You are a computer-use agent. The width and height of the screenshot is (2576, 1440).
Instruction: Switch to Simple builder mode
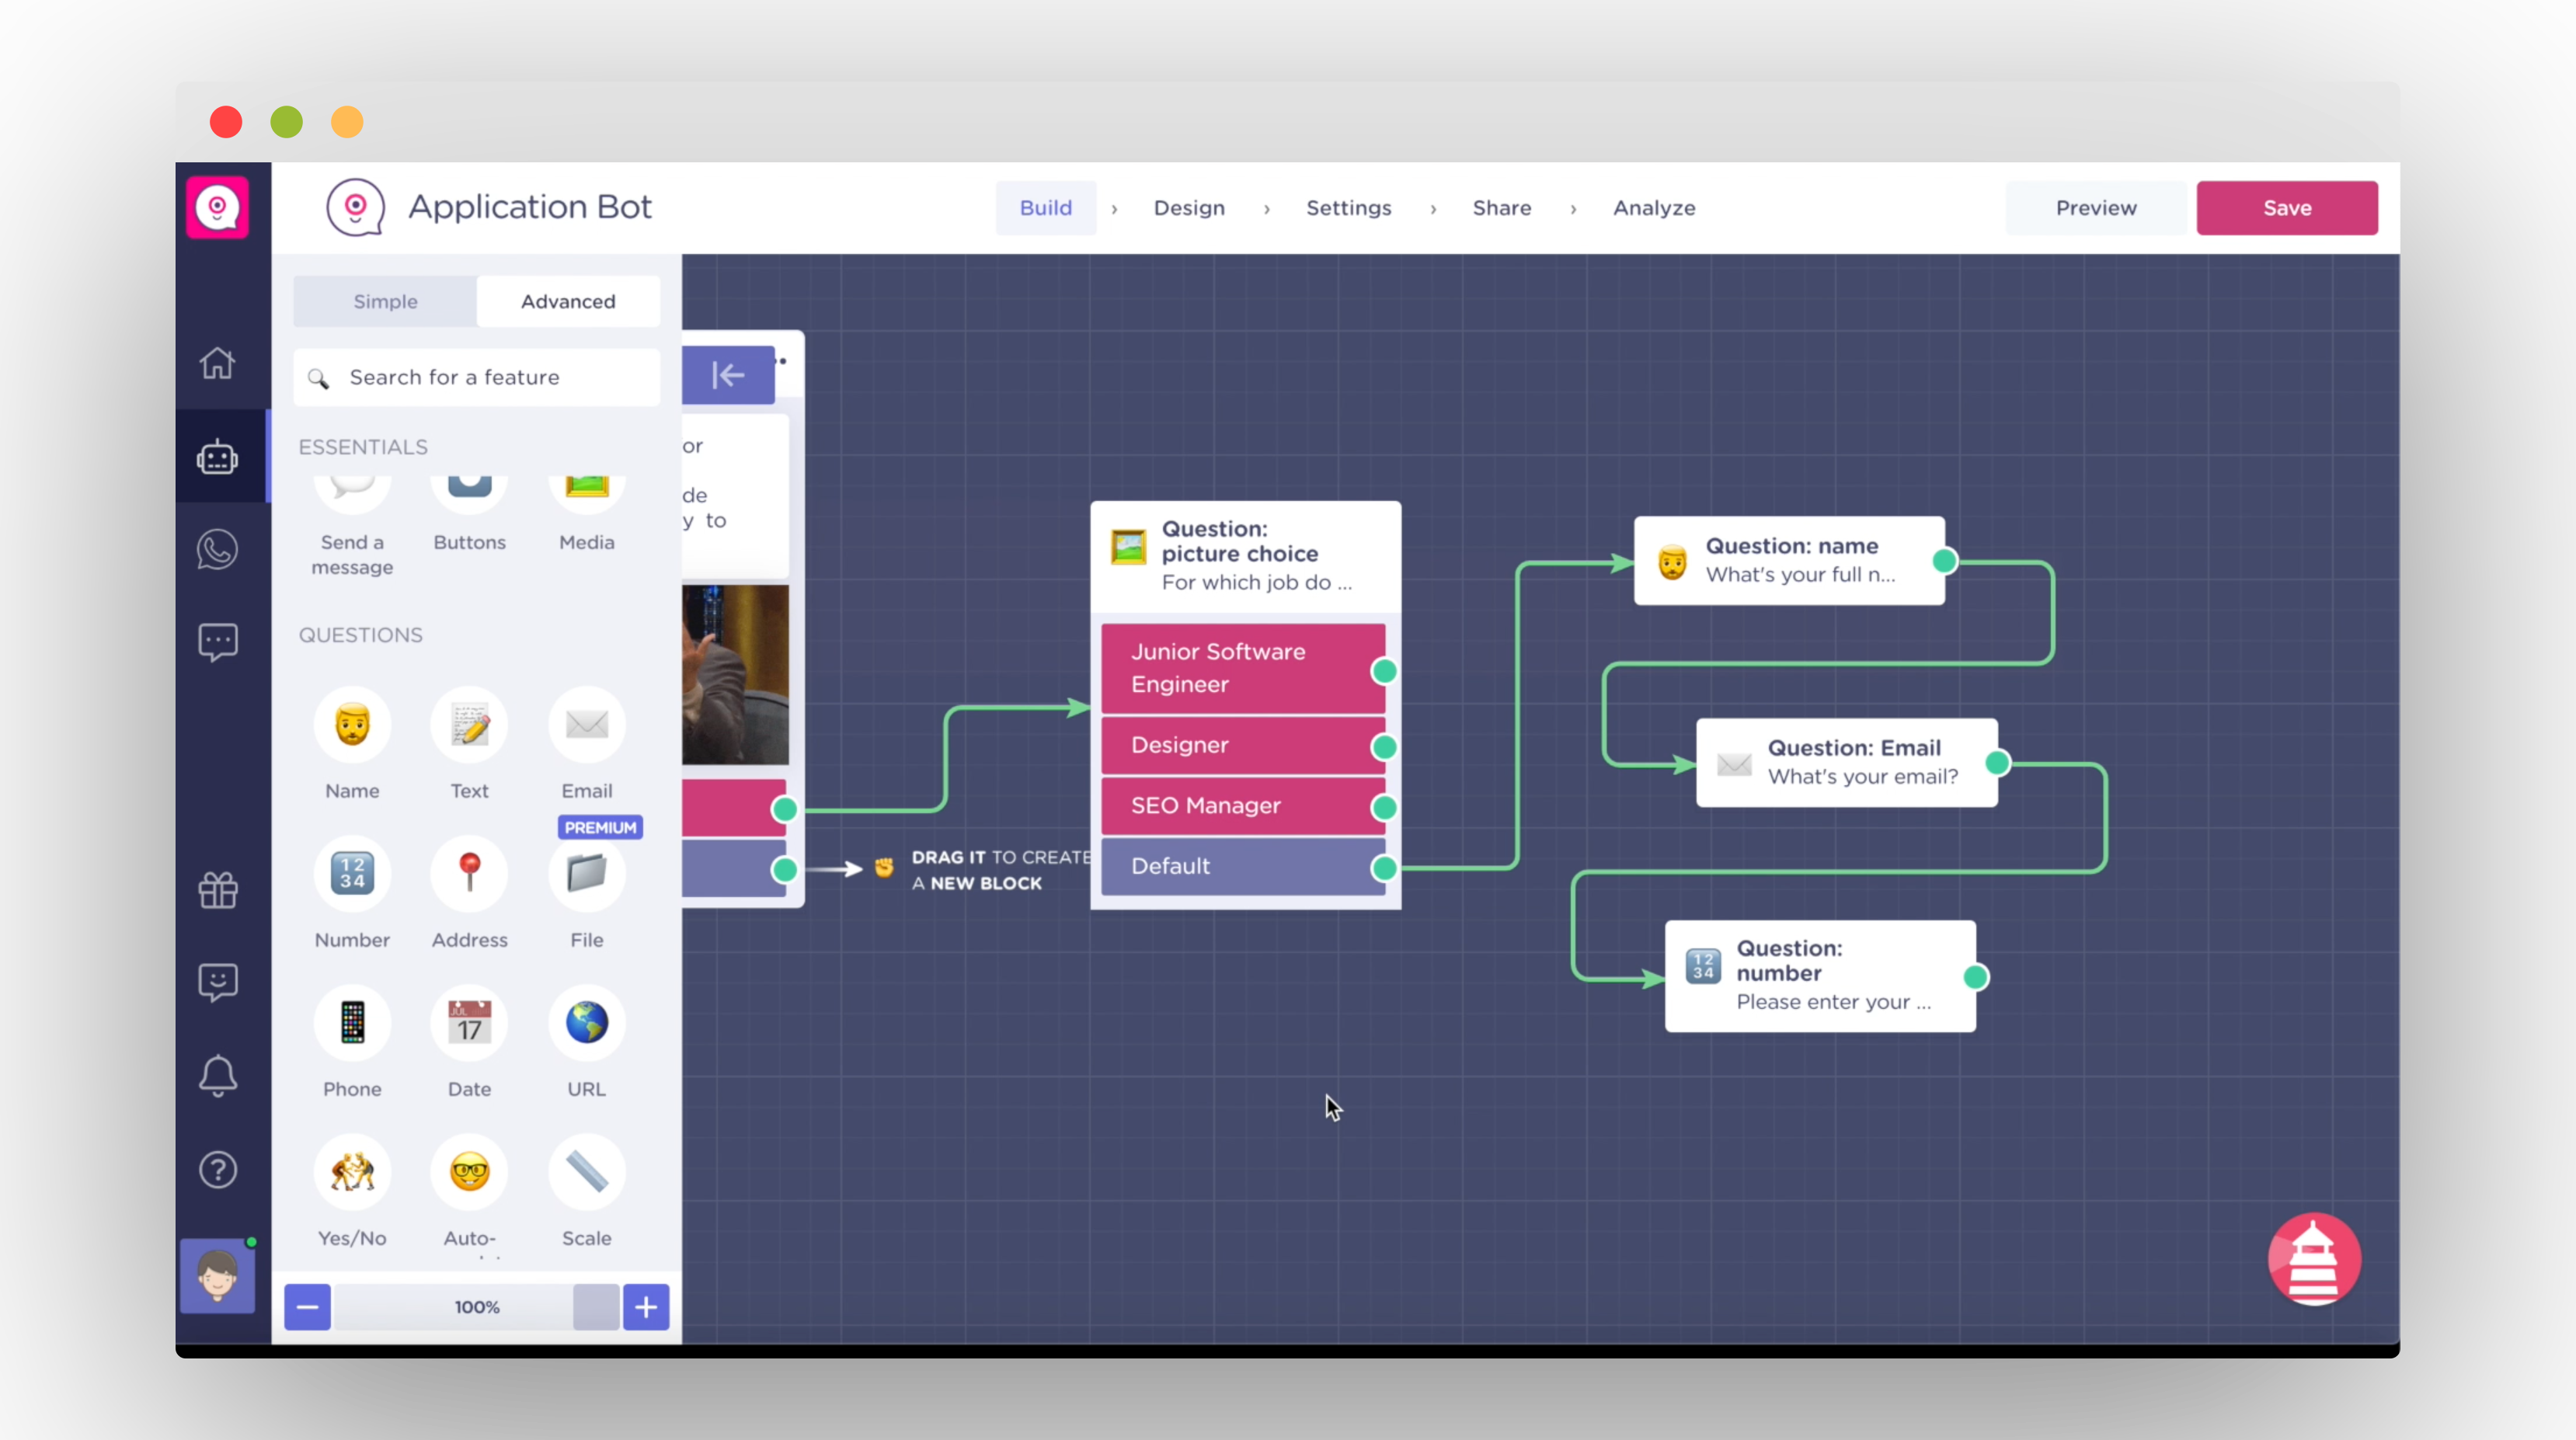click(385, 301)
